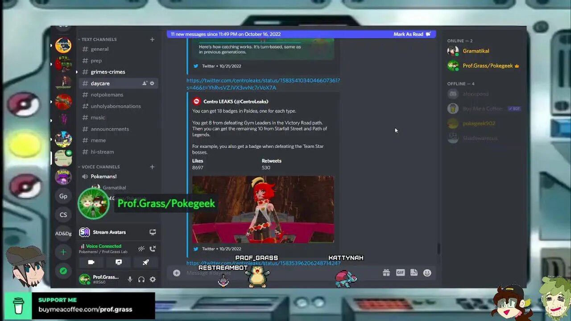Click Stream Avatars screen share icon
Viewport: 571px width, 321px height.
(x=153, y=232)
